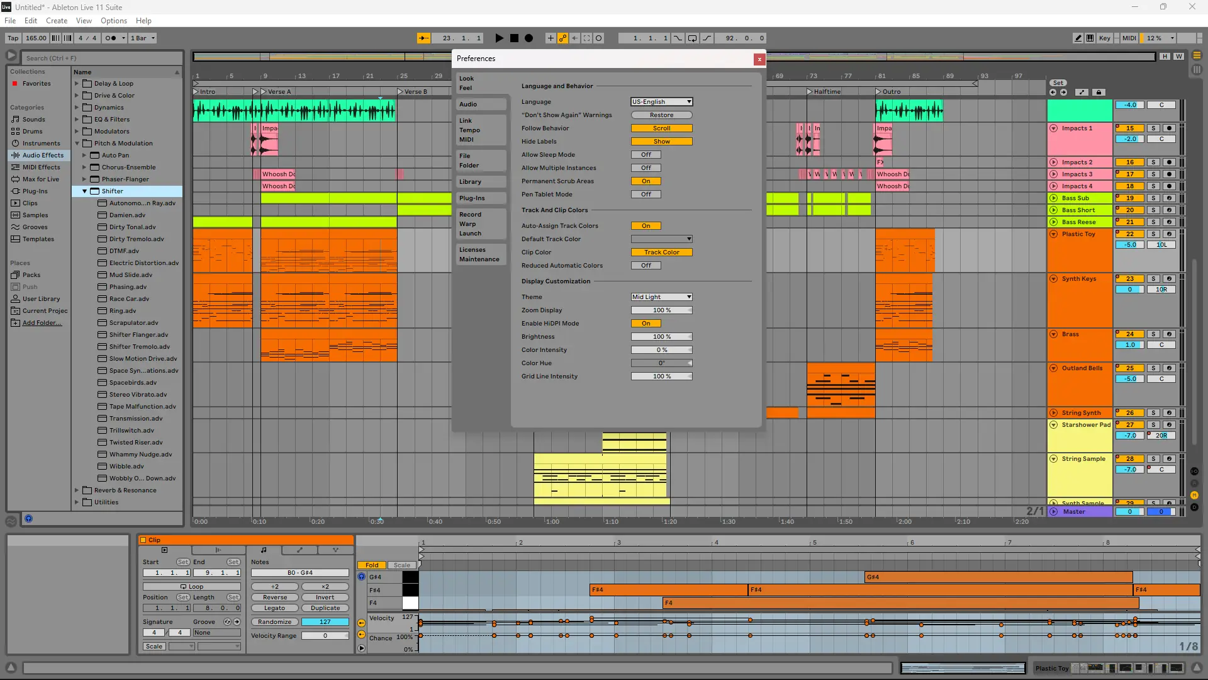Image resolution: width=1208 pixels, height=680 pixels.
Task: Click the Tap tempo button
Action: point(13,38)
